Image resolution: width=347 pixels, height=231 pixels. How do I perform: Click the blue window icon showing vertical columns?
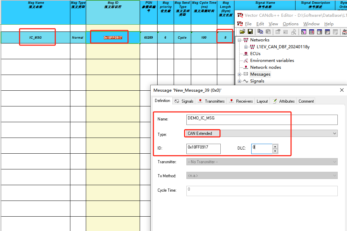pos(312,32)
